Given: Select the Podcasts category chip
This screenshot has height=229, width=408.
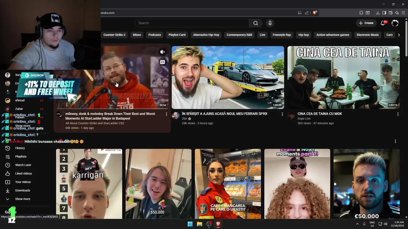Looking at the screenshot, I should pyautogui.click(x=155, y=35).
